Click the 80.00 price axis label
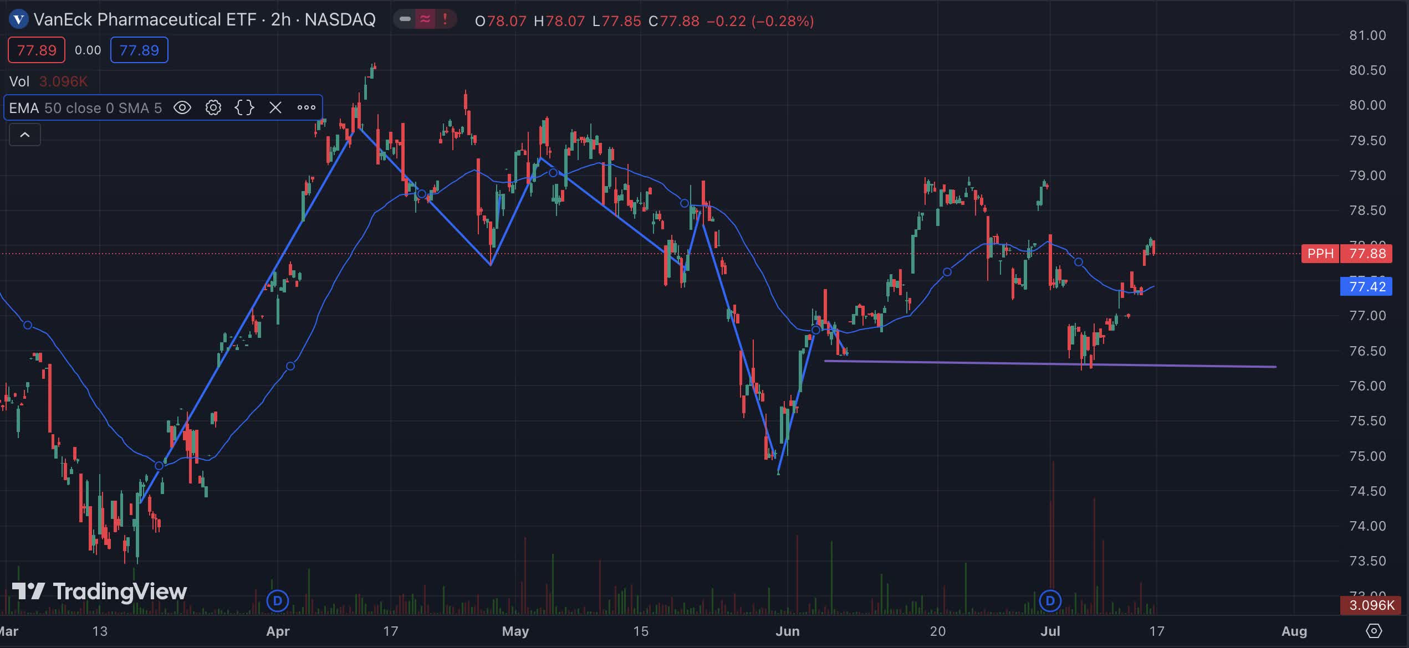 pyautogui.click(x=1367, y=105)
